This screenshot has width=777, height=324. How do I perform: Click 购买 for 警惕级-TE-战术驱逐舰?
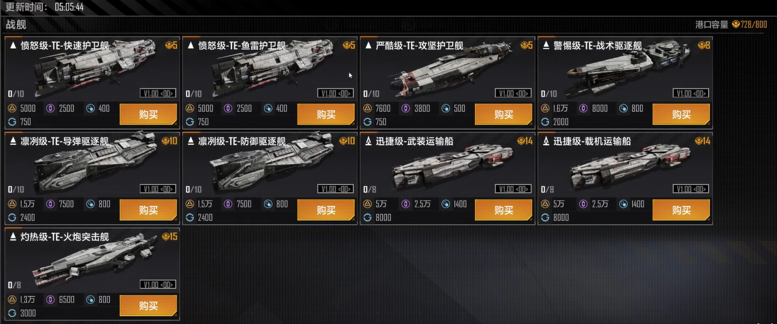tap(681, 115)
